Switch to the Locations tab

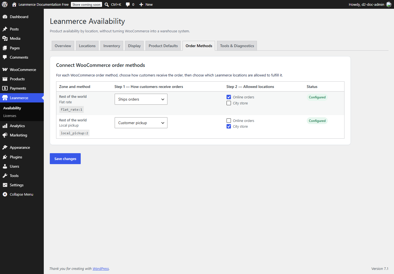[87, 46]
